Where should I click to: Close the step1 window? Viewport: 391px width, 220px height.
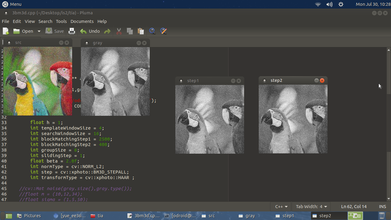point(239,81)
